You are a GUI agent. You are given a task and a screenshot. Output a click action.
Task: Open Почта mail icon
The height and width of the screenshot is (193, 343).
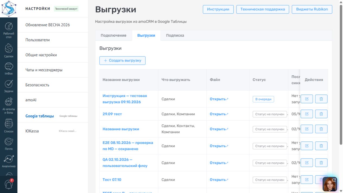click(x=9, y=144)
